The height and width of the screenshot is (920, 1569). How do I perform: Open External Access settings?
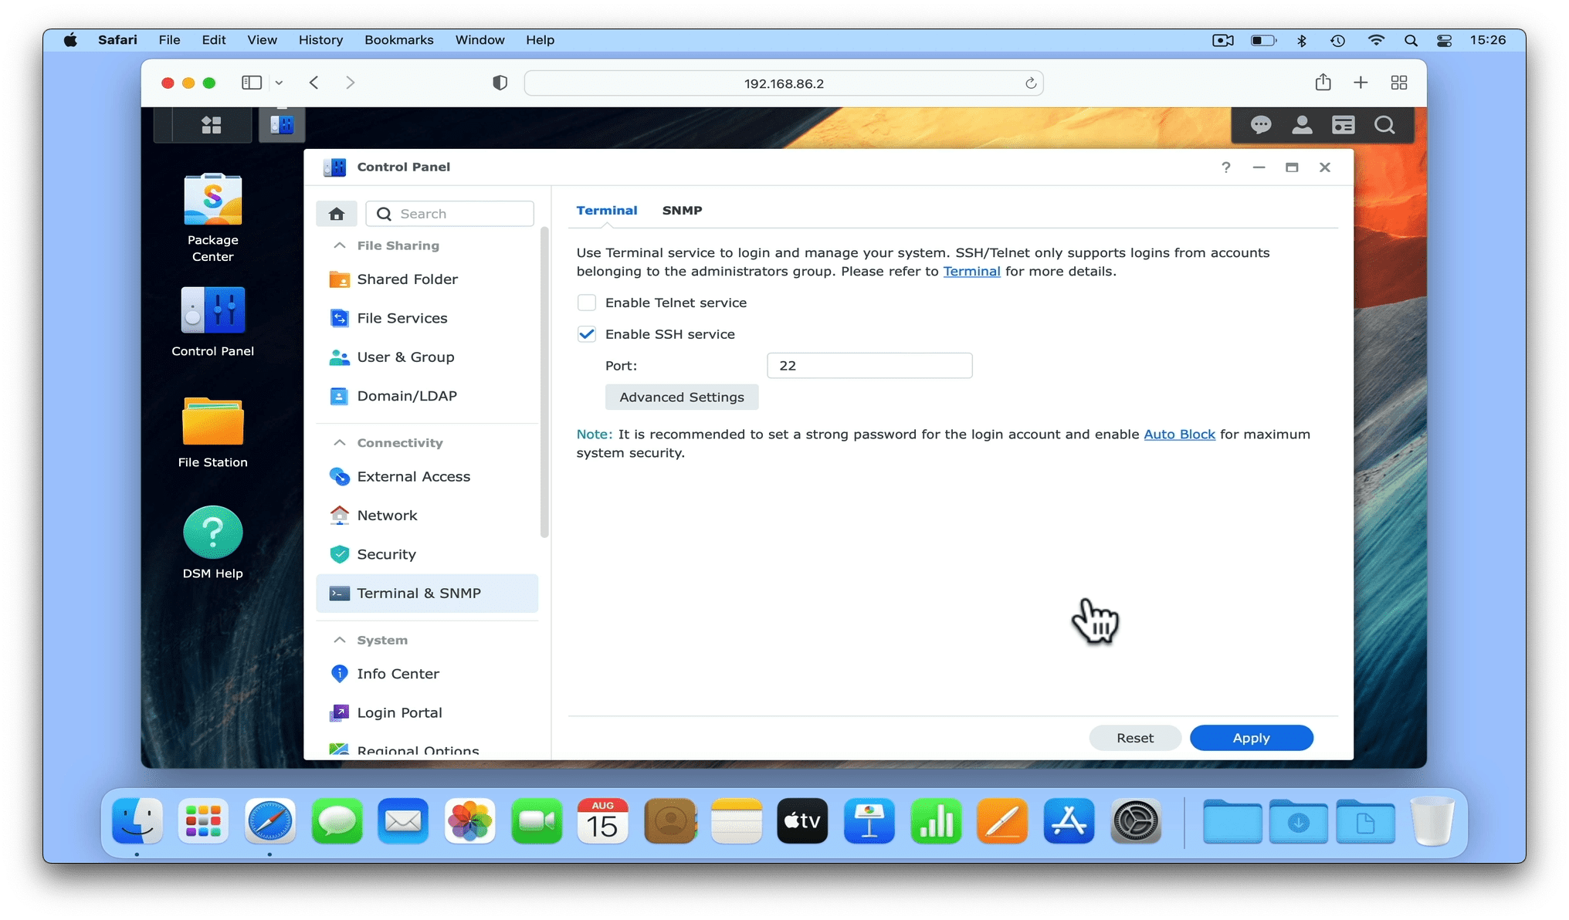[427, 476]
